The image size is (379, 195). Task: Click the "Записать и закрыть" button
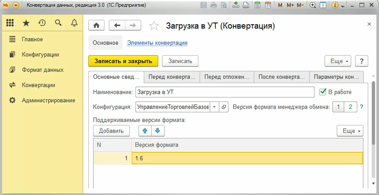click(x=123, y=61)
